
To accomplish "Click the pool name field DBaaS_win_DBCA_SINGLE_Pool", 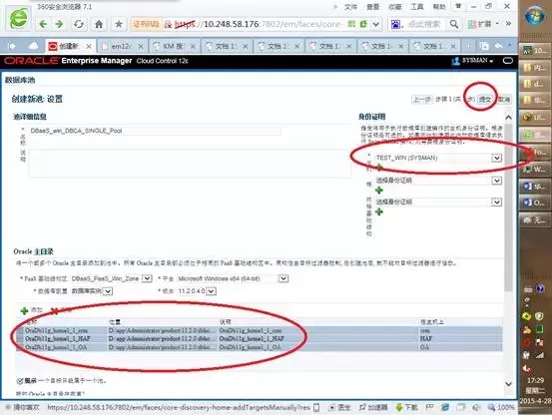I will 155,131.
